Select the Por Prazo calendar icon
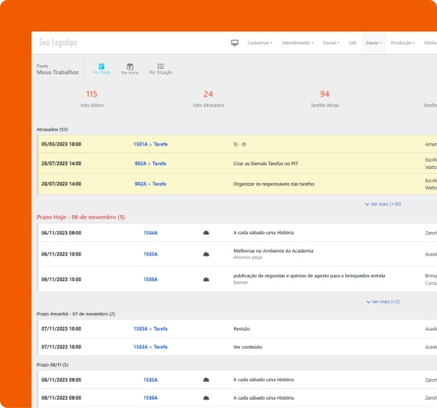 coord(101,67)
